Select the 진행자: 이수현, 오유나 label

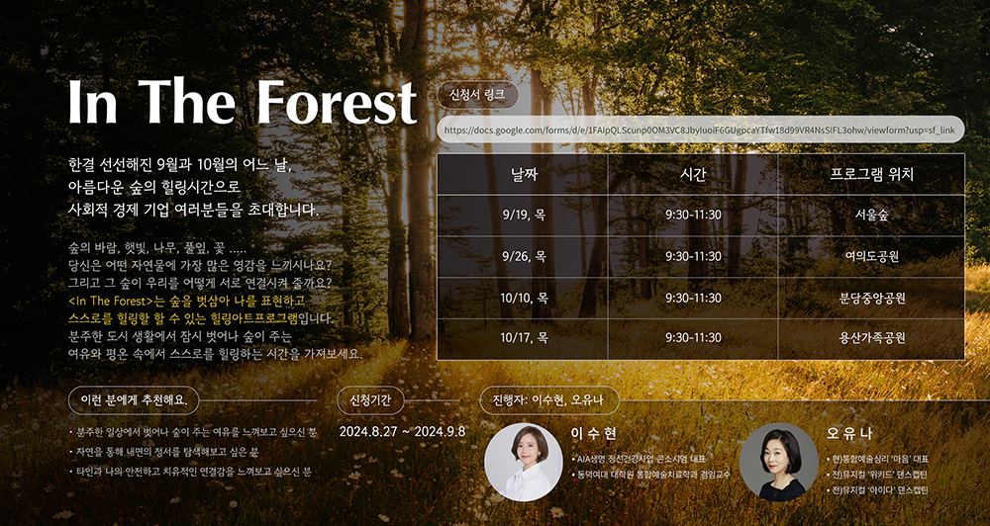[x=546, y=399]
